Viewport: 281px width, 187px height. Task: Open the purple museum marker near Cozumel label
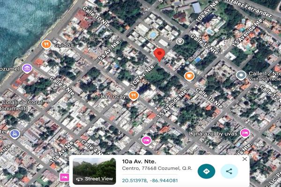(x=27, y=68)
